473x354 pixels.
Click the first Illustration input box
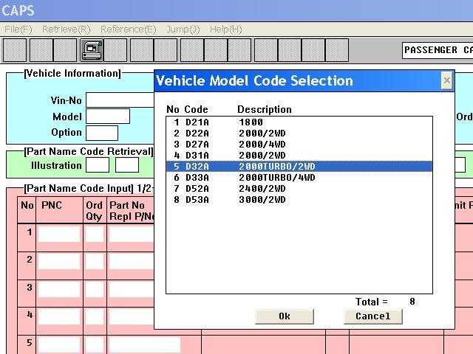click(98, 165)
